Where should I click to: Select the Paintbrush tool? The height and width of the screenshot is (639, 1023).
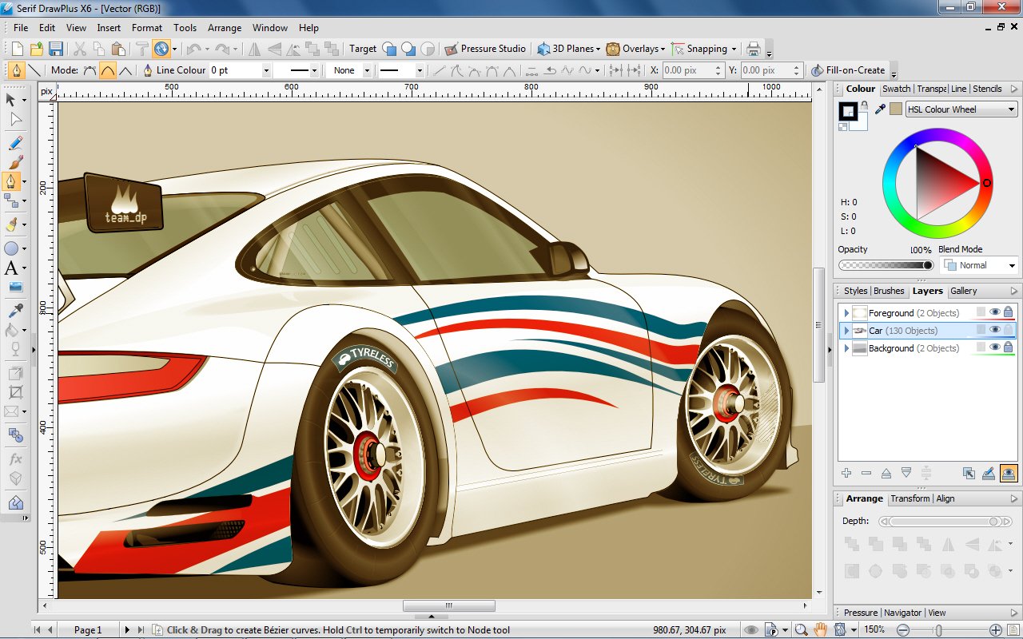pyautogui.click(x=14, y=162)
